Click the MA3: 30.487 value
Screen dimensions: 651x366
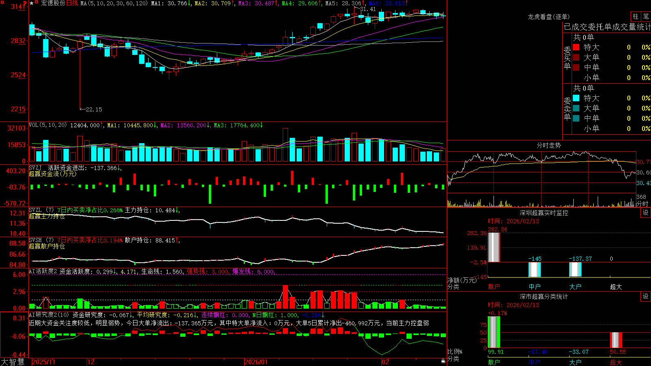pyautogui.click(x=258, y=3)
